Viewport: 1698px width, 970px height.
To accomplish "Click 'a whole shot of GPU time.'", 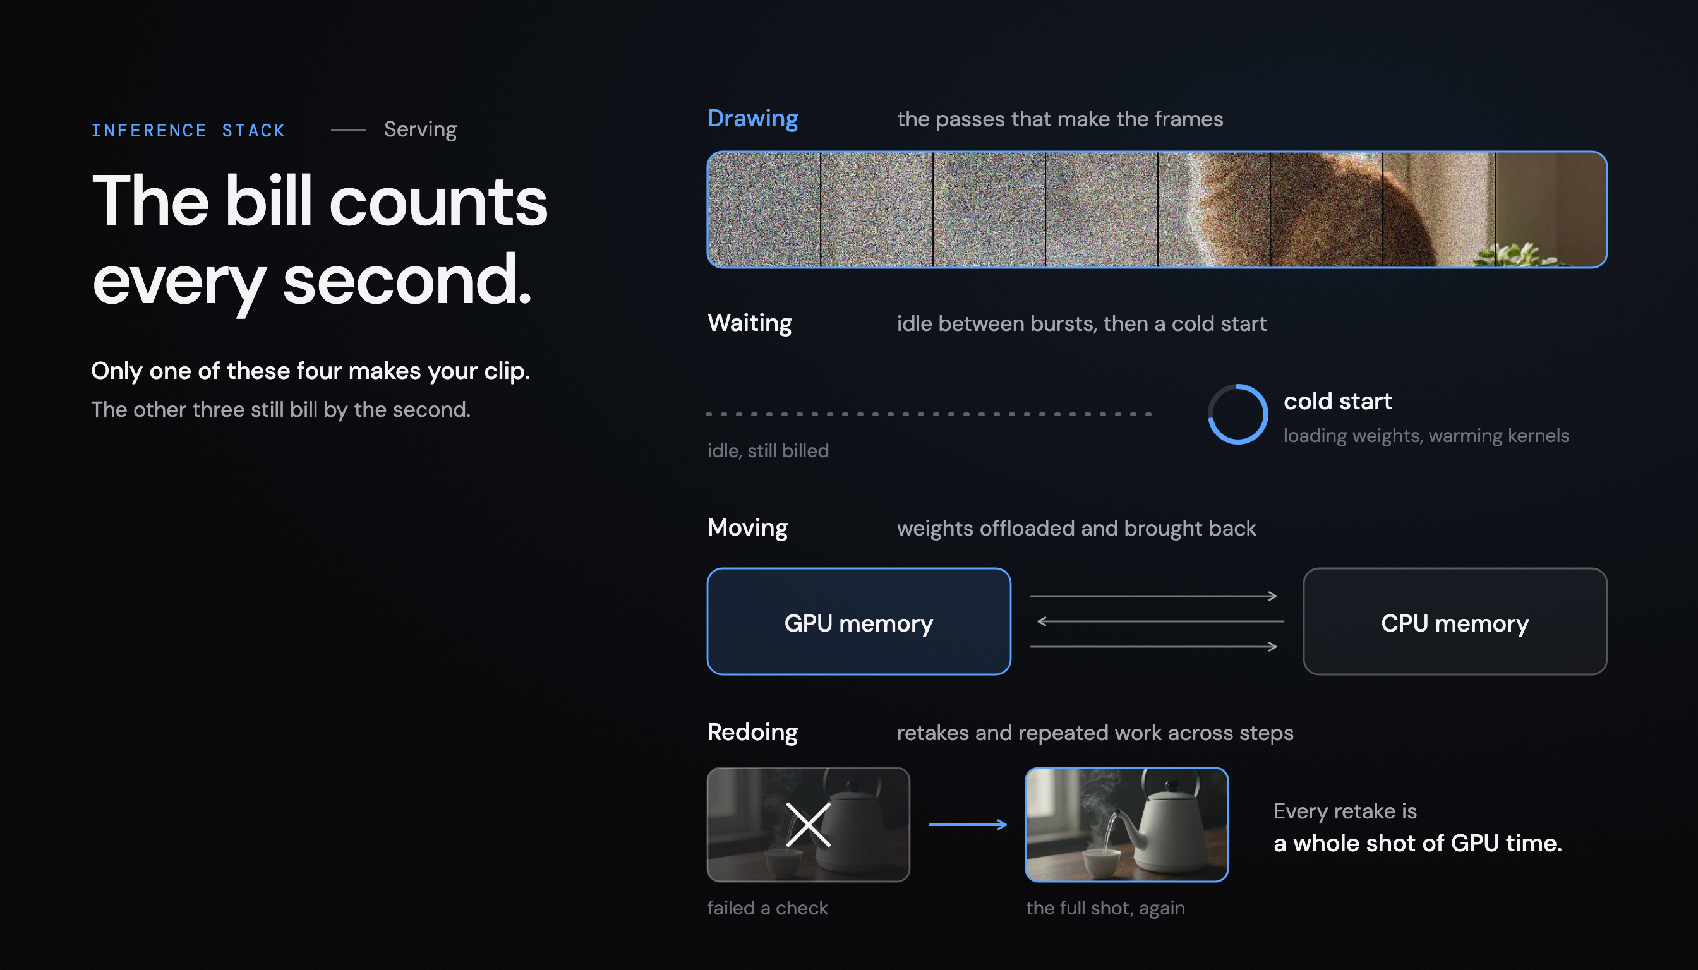I will (x=1418, y=844).
